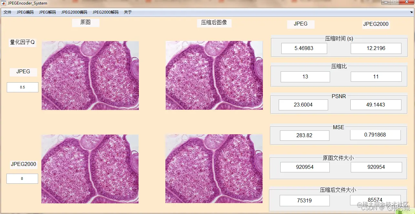Click the JPEG original file size field
The image size is (415, 214).
305,167
